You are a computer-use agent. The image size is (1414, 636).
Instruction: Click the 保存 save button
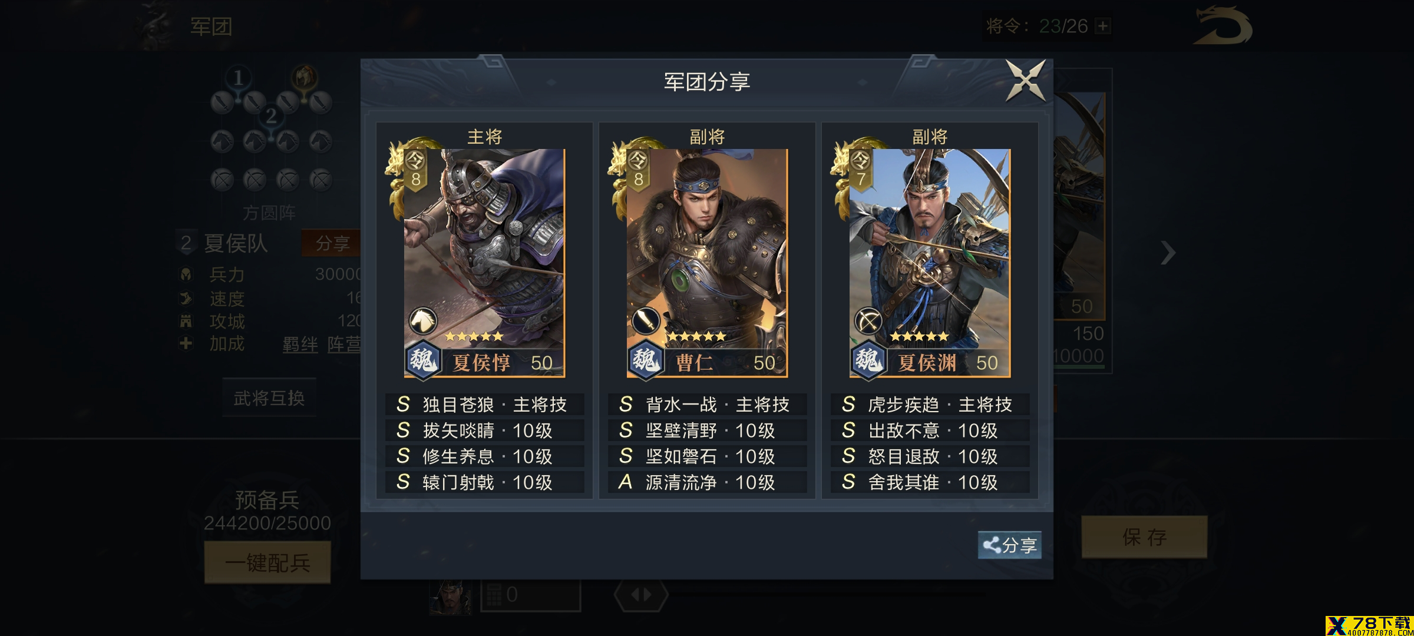(x=1144, y=537)
